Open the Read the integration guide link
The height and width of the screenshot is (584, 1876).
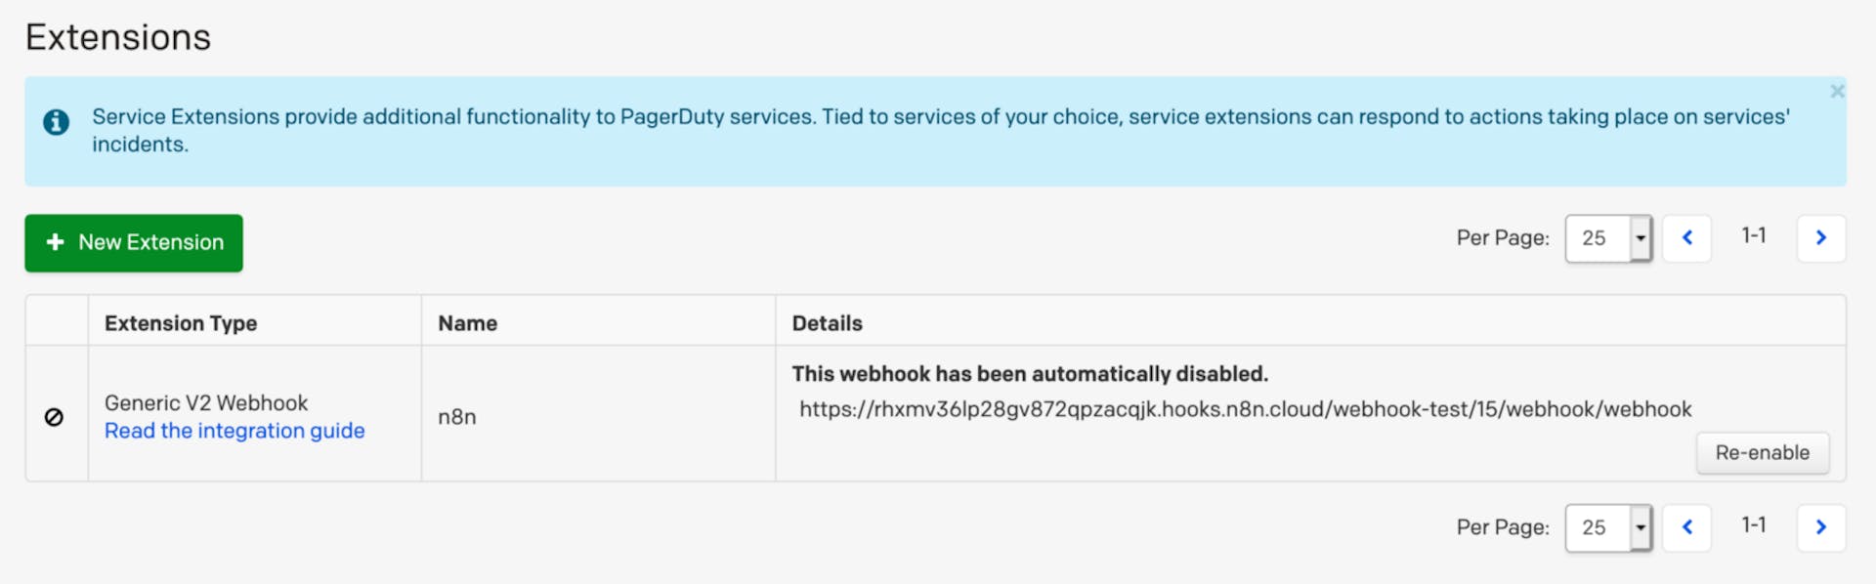[234, 431]
